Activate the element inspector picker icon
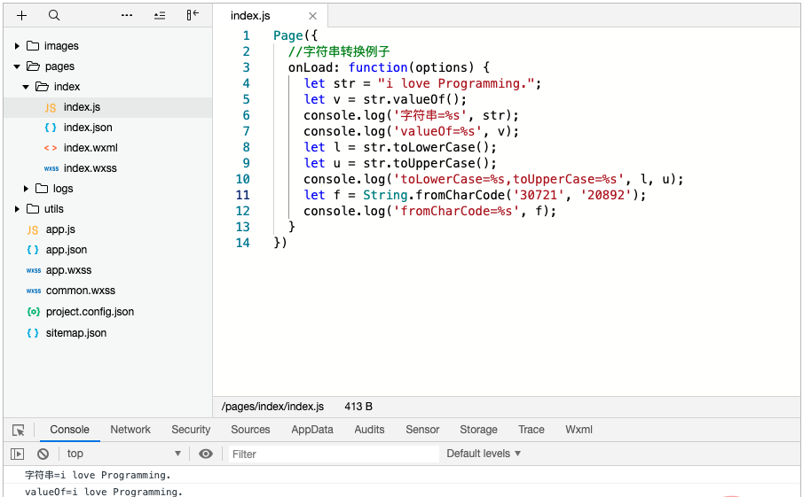This screenshot has width=803, height=497. 19,430
